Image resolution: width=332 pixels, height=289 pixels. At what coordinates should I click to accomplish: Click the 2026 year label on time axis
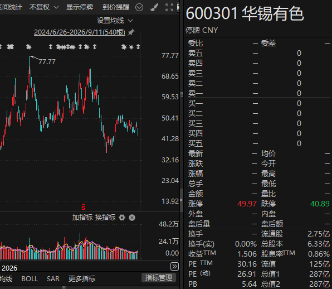coord(9,268)
